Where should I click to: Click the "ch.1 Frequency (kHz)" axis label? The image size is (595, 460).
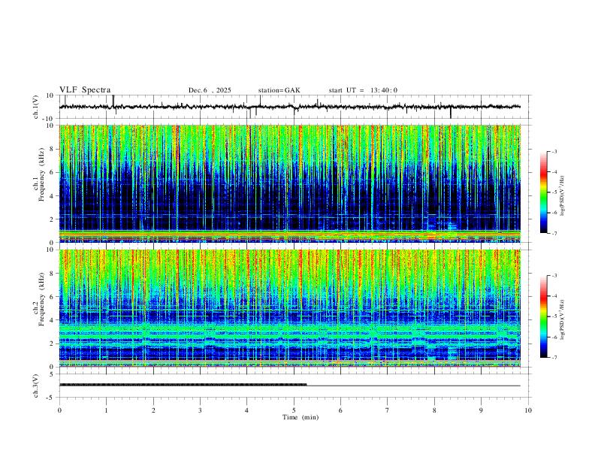tap(39, 176)
